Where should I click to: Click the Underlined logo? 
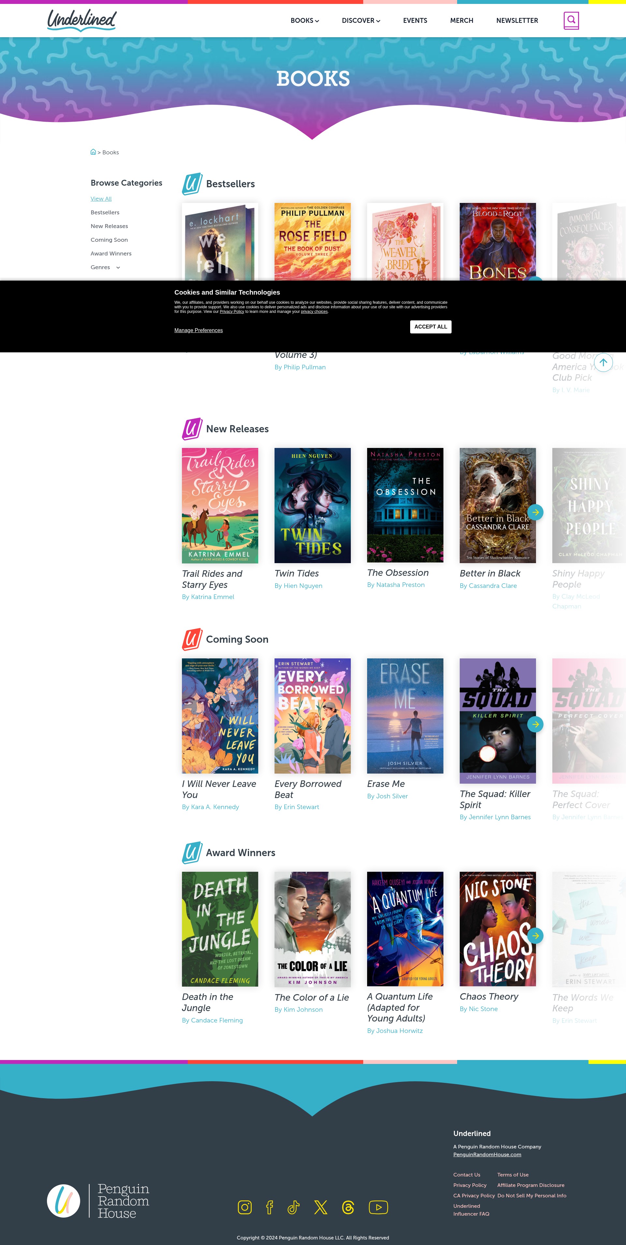(x=82, y=20)
